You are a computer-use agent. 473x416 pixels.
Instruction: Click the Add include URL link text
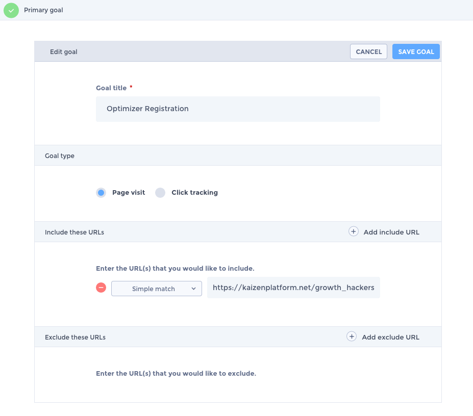click(x=391, y=232)
